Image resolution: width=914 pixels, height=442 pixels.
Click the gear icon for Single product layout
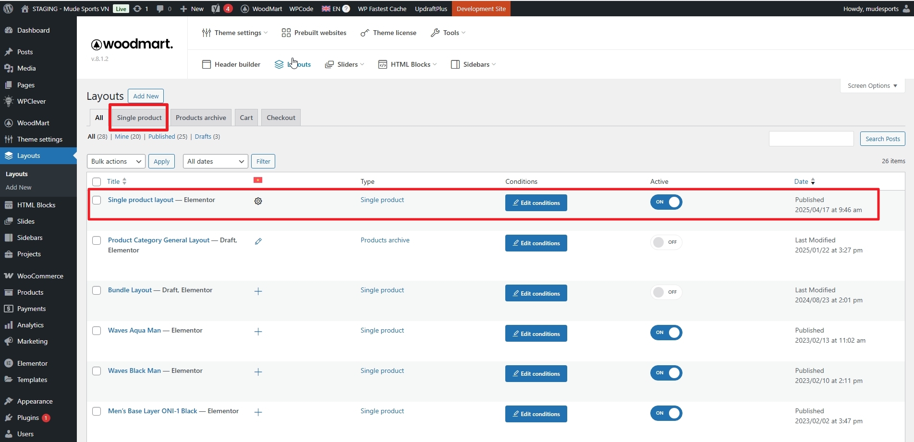coord(258,201)
